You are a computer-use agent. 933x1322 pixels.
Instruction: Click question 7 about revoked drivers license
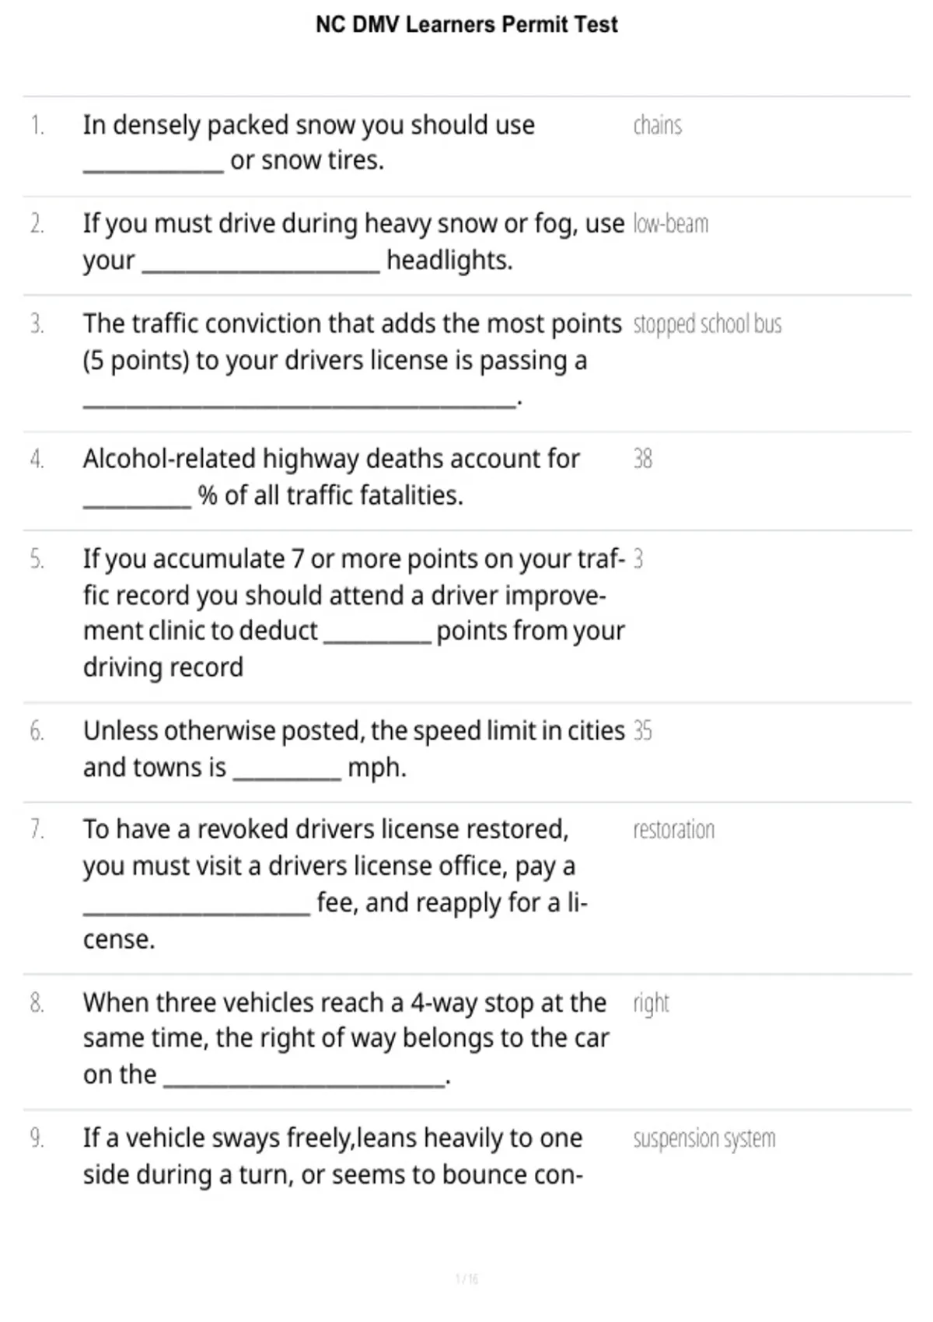[335, 884]
